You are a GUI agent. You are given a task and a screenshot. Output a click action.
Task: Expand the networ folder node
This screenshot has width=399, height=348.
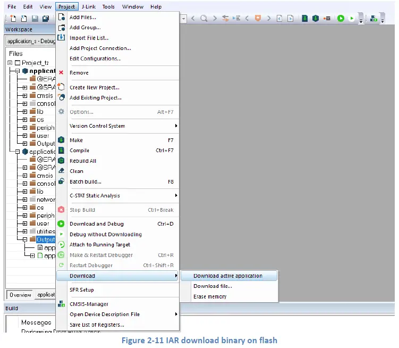tap(24, 200)
